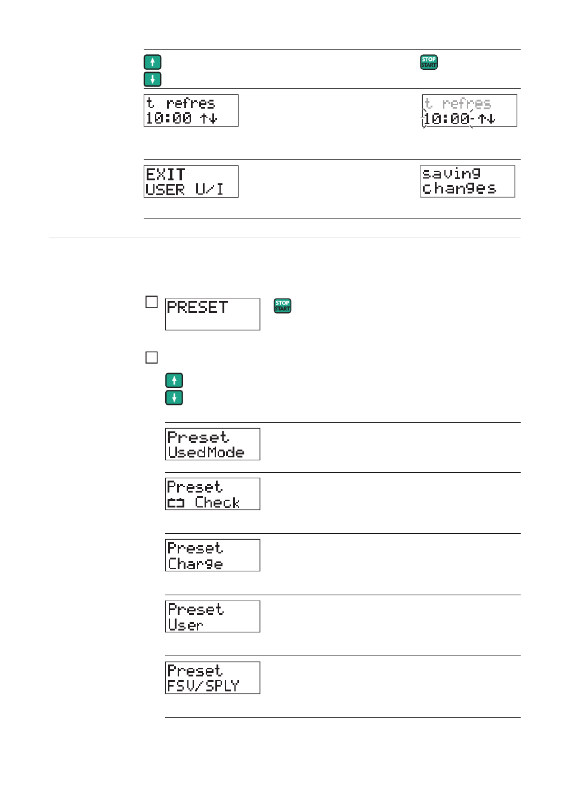
Task: Check the box next to PRESET display
Action: coord(151,302)
